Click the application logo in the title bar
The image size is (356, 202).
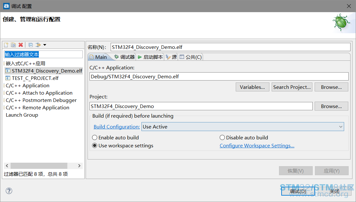[6, 6]
